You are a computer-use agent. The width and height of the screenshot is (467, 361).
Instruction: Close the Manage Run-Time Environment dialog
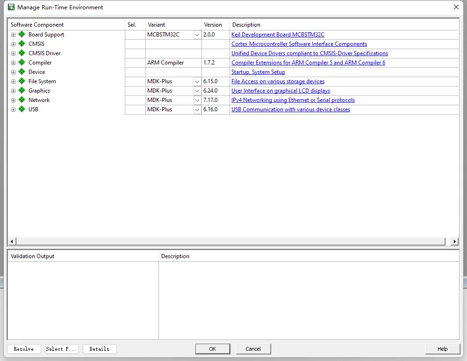click(x=456, y=7)
